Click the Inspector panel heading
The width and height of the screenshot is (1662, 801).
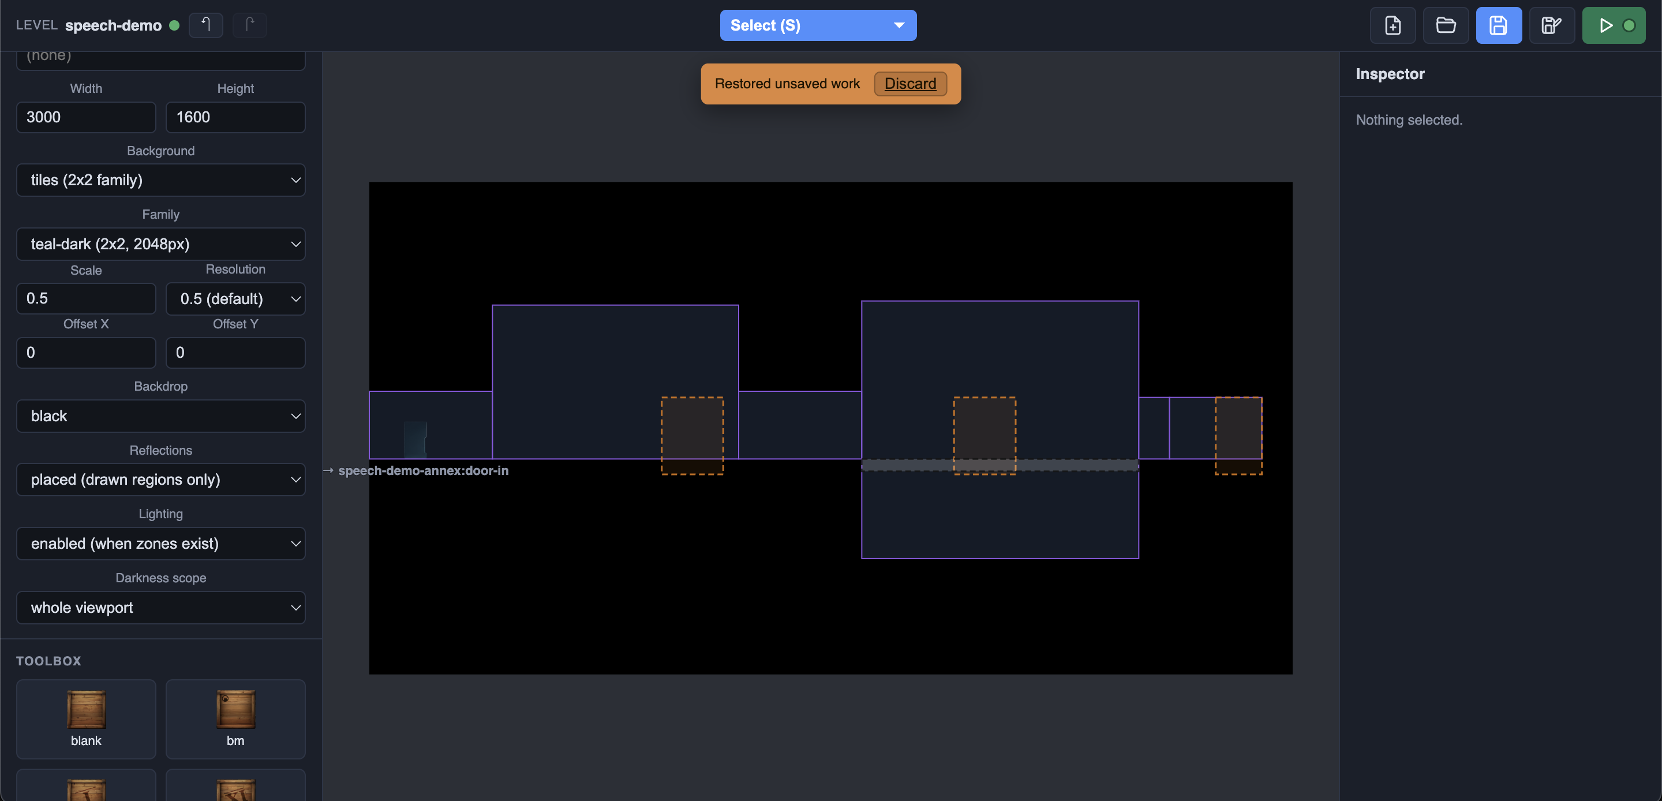(1390, 74)
